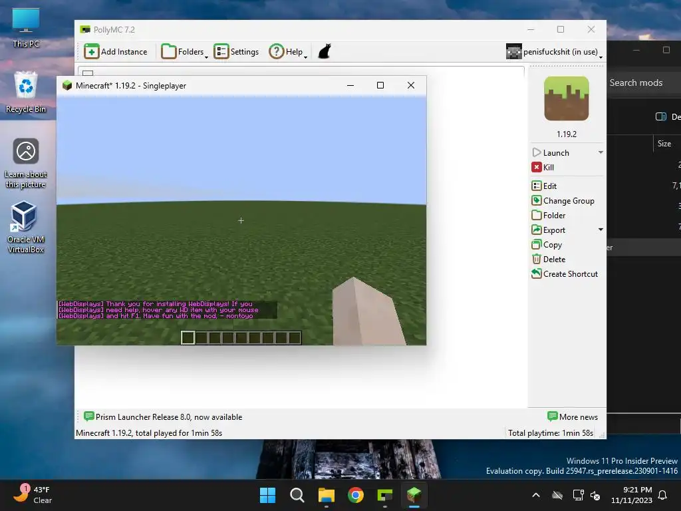The height and width of the screenshot is (511, 681).
Task: Open Oracle VM VirtualBox shortcut
Action: click(x=26, y=227)
